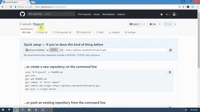
Task: Click the Fork button
Action: (x=168, y=24)
